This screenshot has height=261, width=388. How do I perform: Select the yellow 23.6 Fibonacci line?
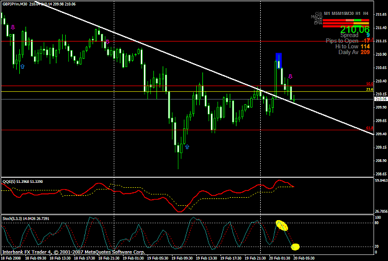[x=187, y=92]
